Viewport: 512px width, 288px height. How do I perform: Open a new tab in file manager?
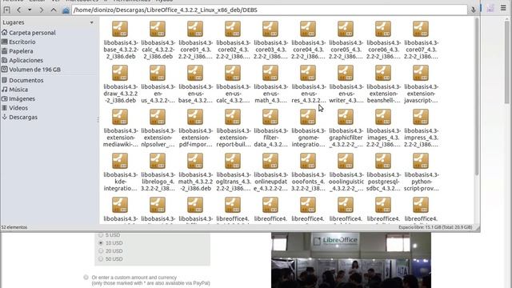point(6,10)
